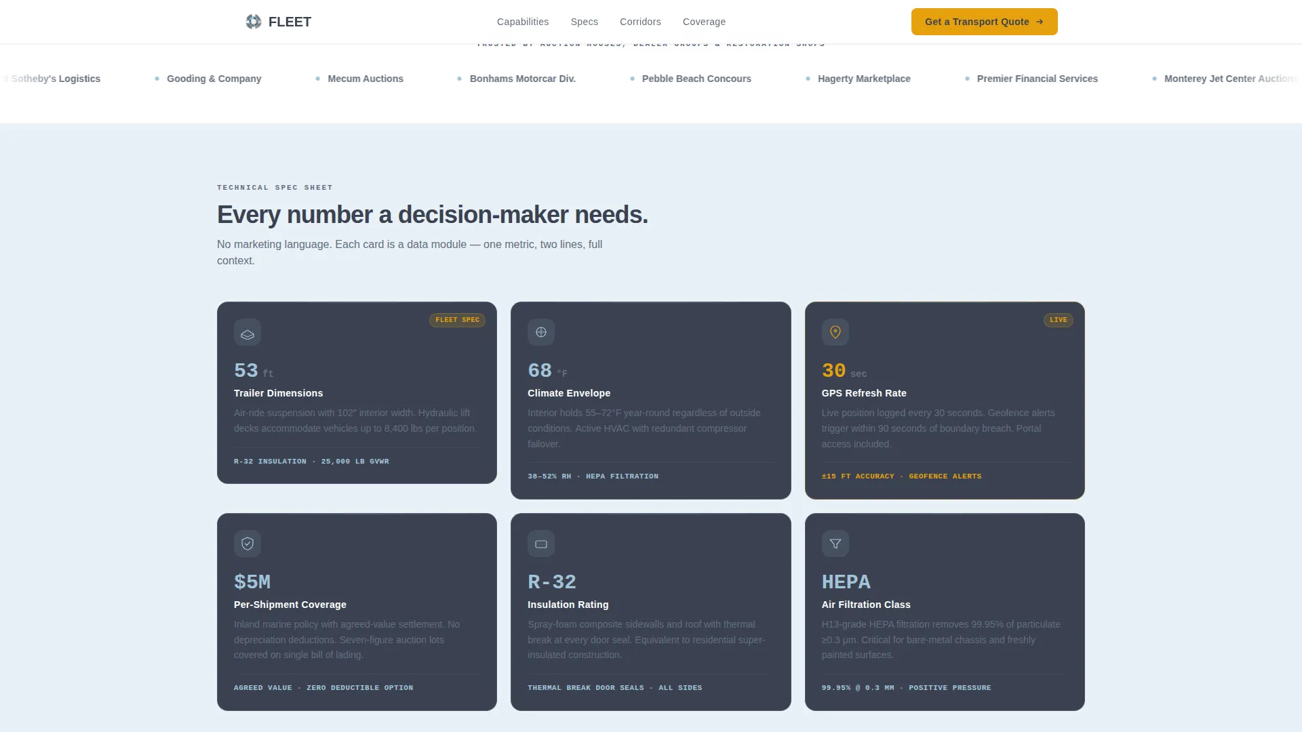Viewport: 1302px width, 732px height.
Task: Open the Capabilities nav item
Action: tap(523, 22)
